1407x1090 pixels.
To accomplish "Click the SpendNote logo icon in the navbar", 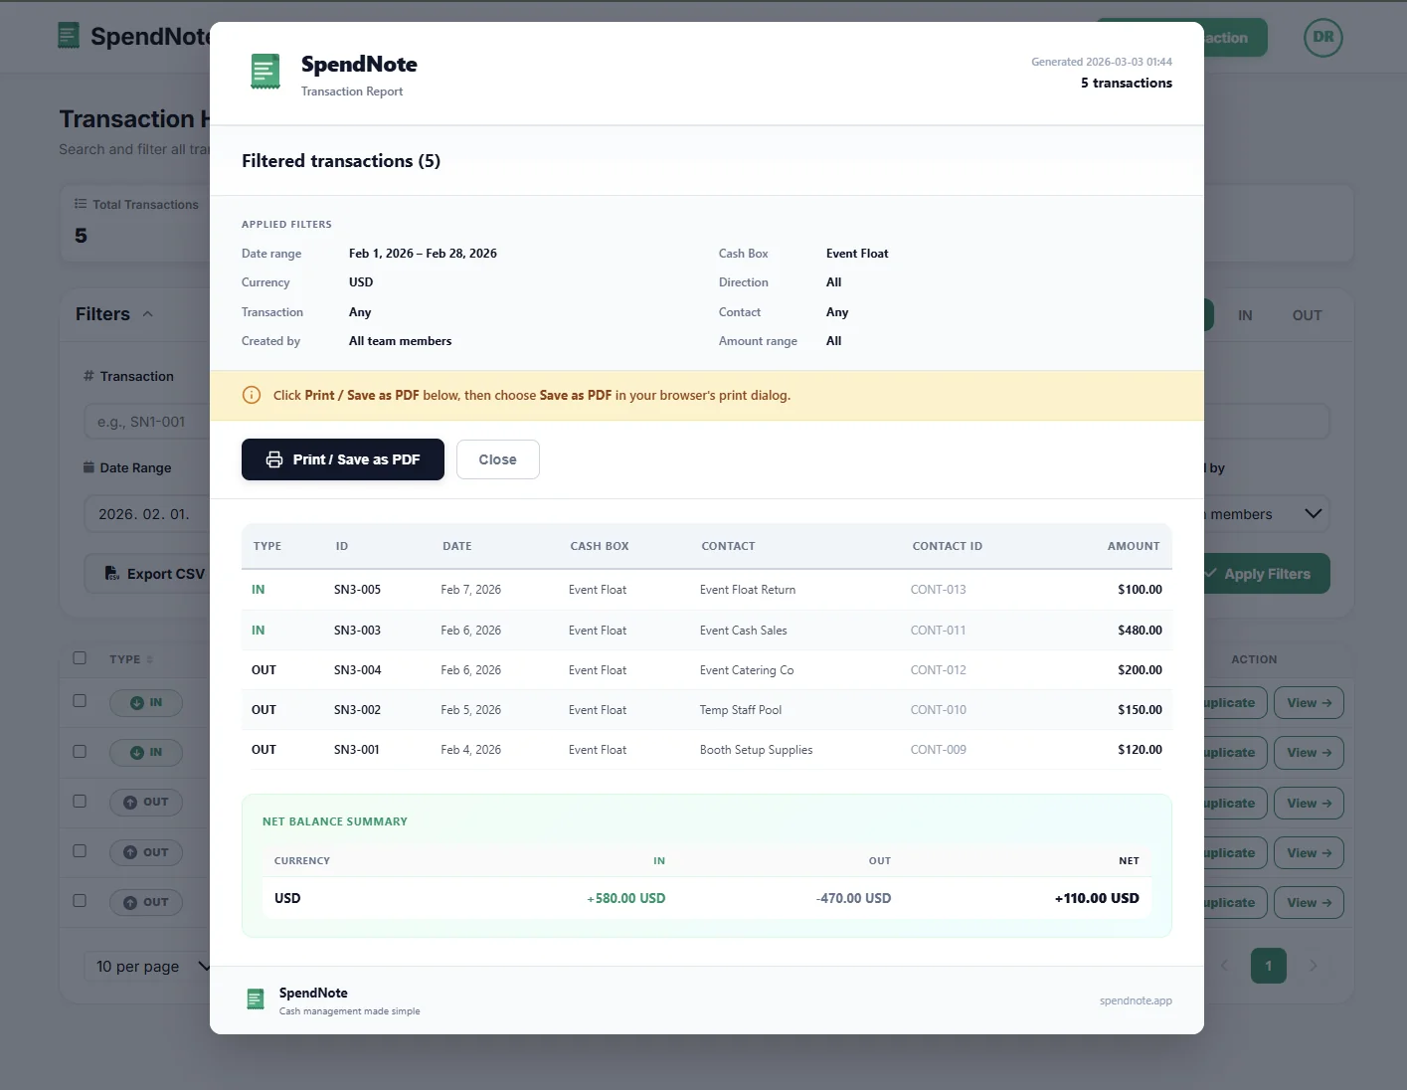I will (x=68, y=34).
